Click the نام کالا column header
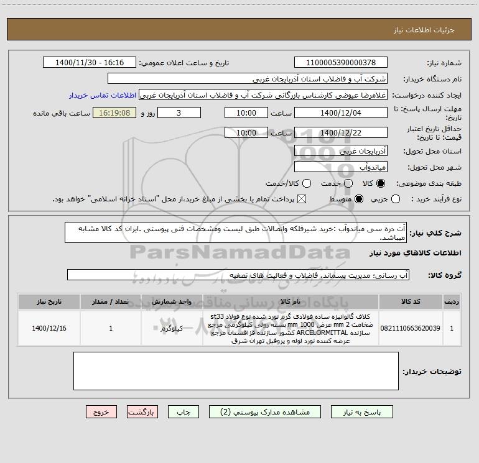This screenshot has height=463, width=479. [x=291, y=301]
